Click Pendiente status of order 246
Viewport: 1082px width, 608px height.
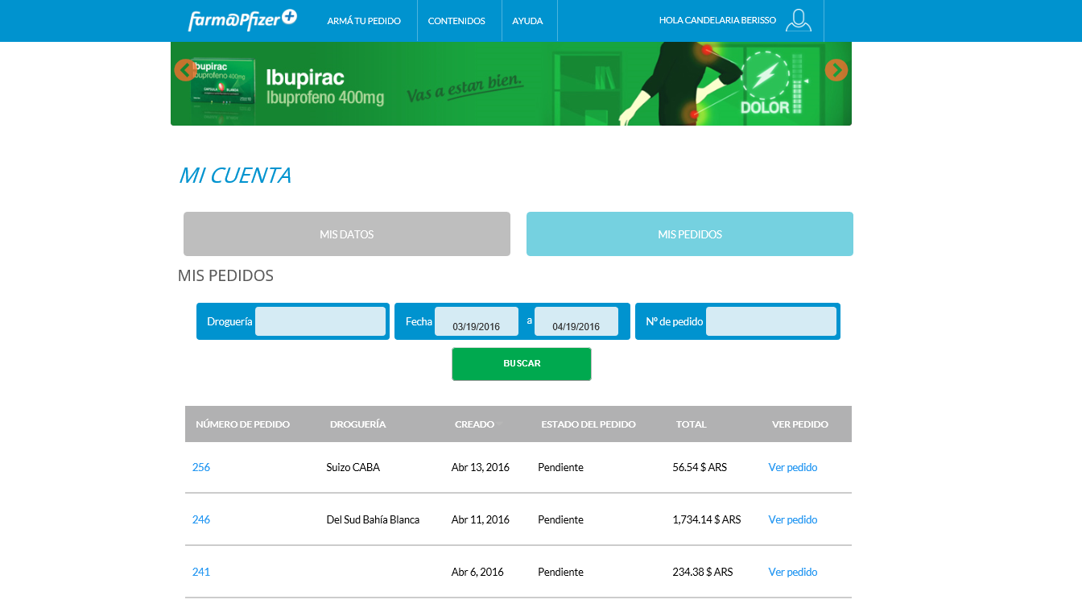[x=561, y=519]
